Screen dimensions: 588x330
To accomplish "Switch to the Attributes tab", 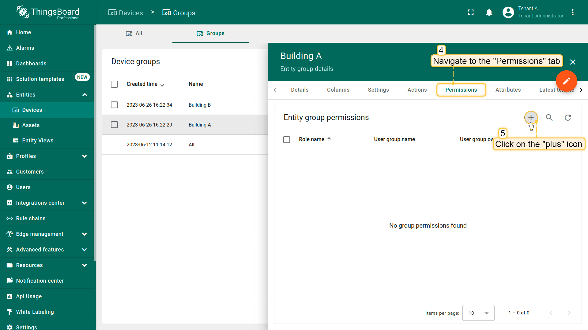I will tap(508, 90).
